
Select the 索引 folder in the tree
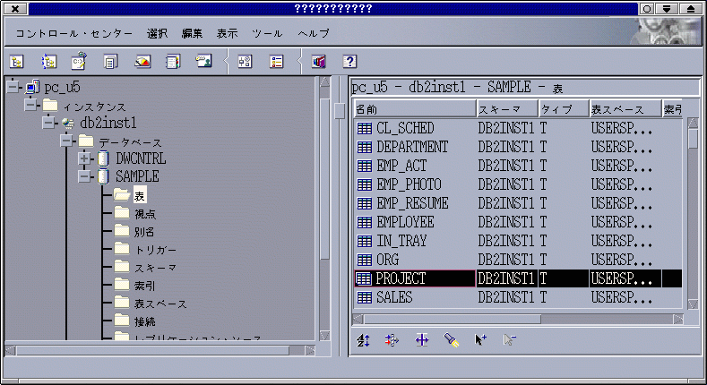(145, 285)
